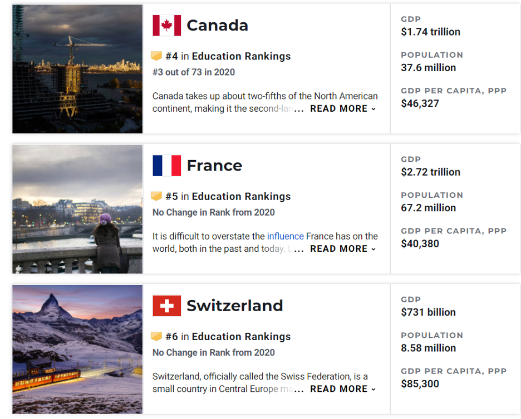Follow the blue 'influence' hyperlink
This screenshot has width=521, height=419.
point(286,236)
